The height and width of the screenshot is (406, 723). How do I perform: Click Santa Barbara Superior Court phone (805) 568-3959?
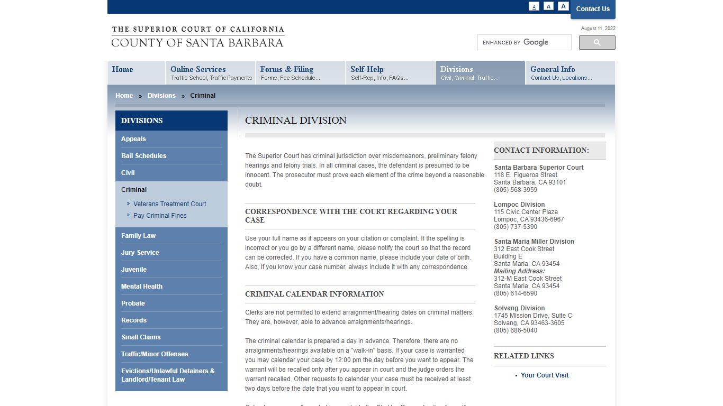pyautogui.click(x=516, y=190)
